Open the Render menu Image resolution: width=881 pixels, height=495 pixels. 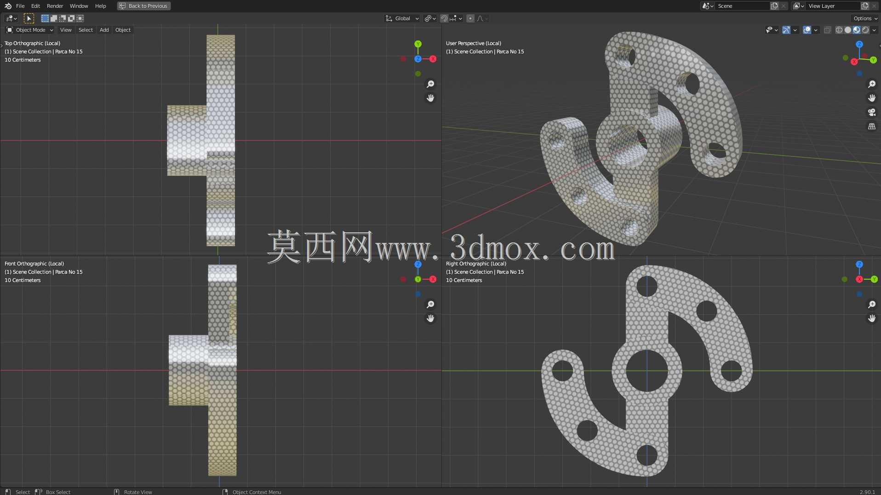[x=55, y=6]
